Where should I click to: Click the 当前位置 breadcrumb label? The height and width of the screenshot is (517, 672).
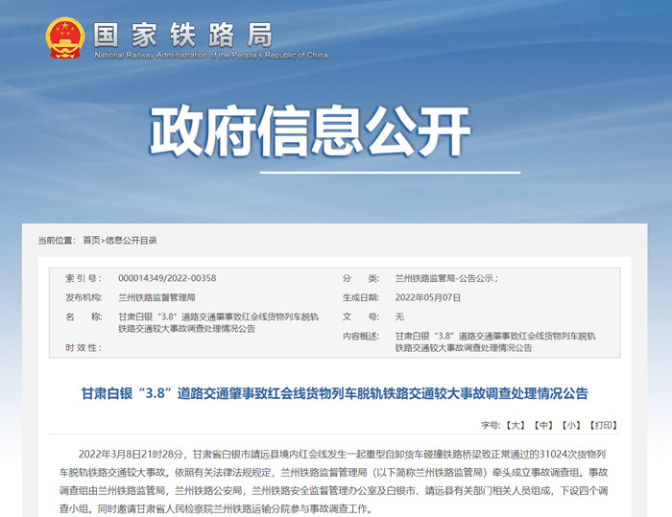pos(58,240)
